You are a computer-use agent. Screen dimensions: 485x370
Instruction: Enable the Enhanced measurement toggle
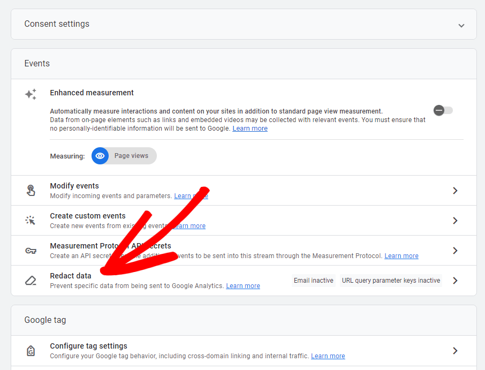[443, 110]
